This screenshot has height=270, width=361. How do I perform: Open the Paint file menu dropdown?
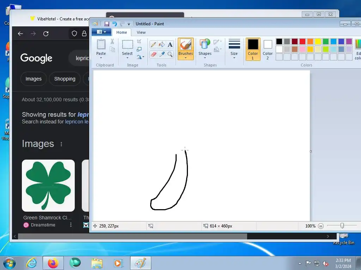[x=101, y=32]
